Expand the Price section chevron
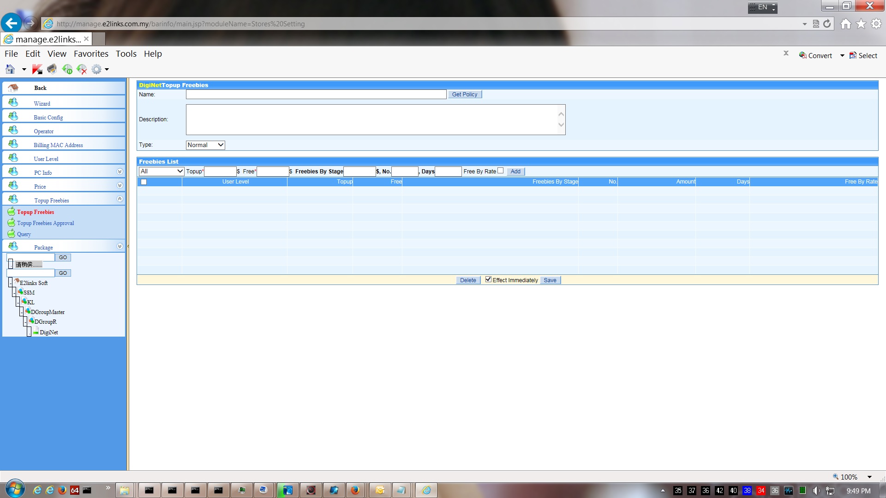 (120, 185)
